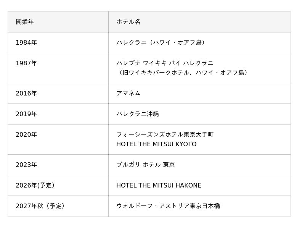Click ハレプナ ワイキキ バイ ハレクラニ text
The width and height of the screenshot is (305, 228).
(165, 63)
